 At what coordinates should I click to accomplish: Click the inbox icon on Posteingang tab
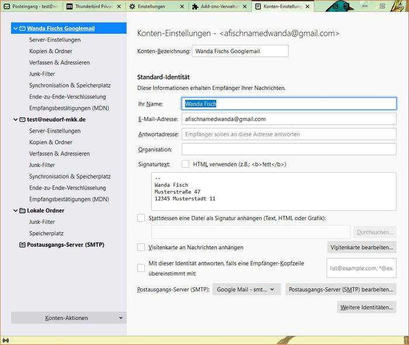(6, 6)
